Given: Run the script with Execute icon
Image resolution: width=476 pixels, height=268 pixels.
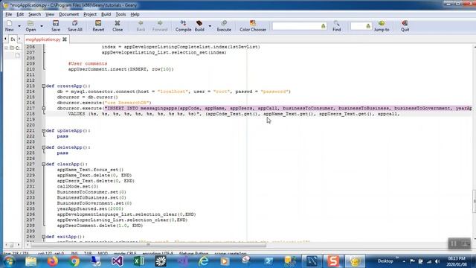Looking at the screenshot, I should pyautogui.click(x=224, y=26).
